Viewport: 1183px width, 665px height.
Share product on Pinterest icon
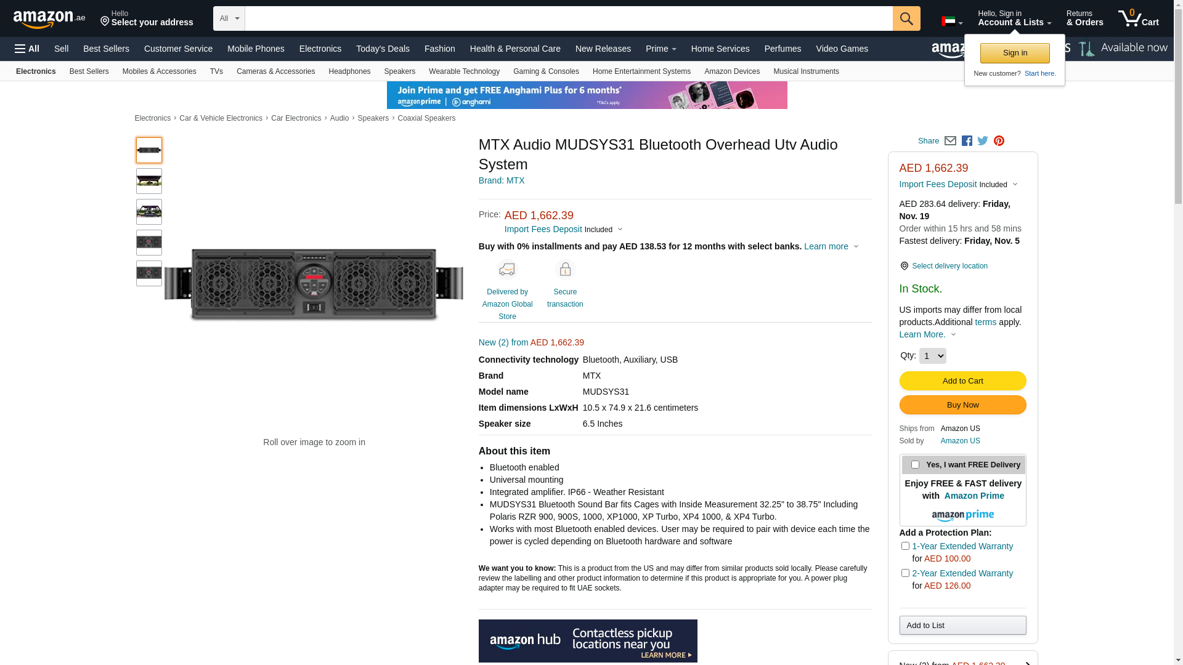pos(999,141)
